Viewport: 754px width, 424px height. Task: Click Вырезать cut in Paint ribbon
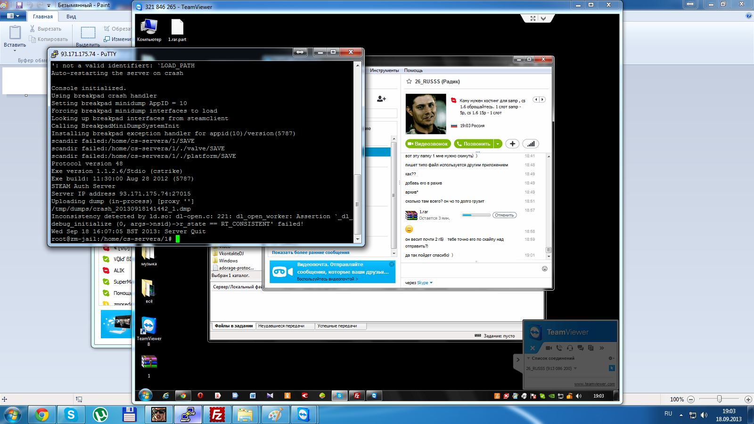(45, 29)
